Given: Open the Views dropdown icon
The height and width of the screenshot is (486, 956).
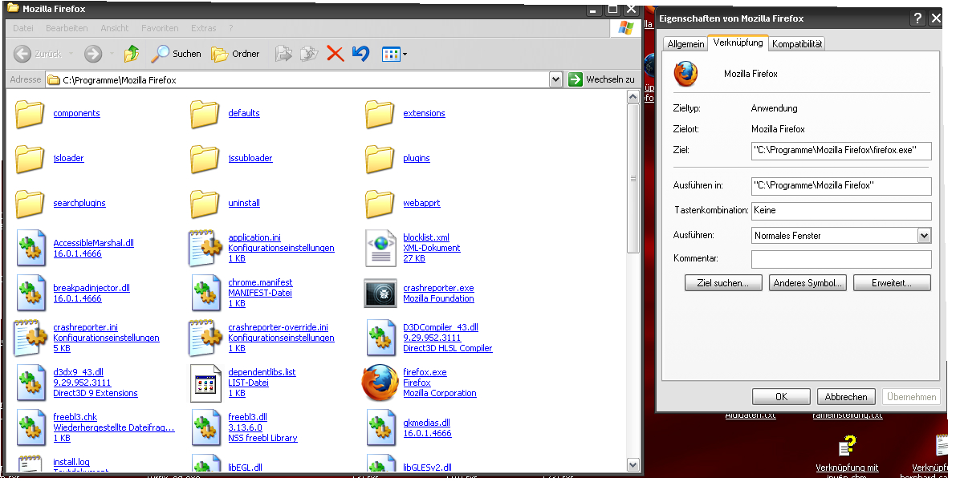Looking at the screenshot, I should coord(394,54).
